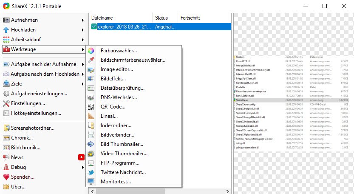Click the DNS-Wechsler icon

(91, 97)
